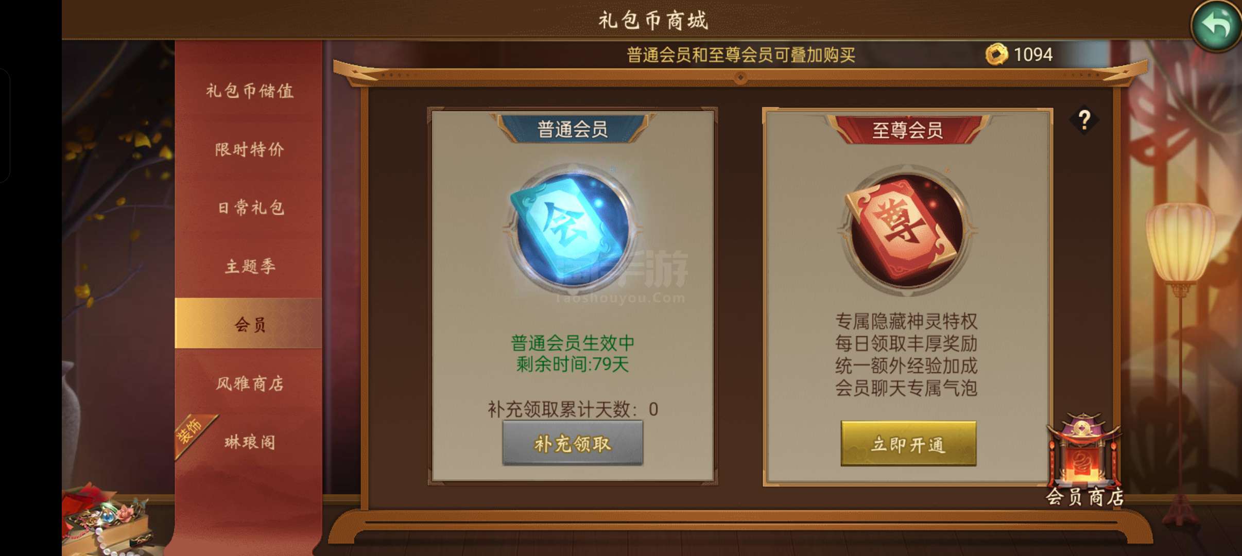Open the question mark help icon
The image size is (1242, 556).
tap(1084, 121)
